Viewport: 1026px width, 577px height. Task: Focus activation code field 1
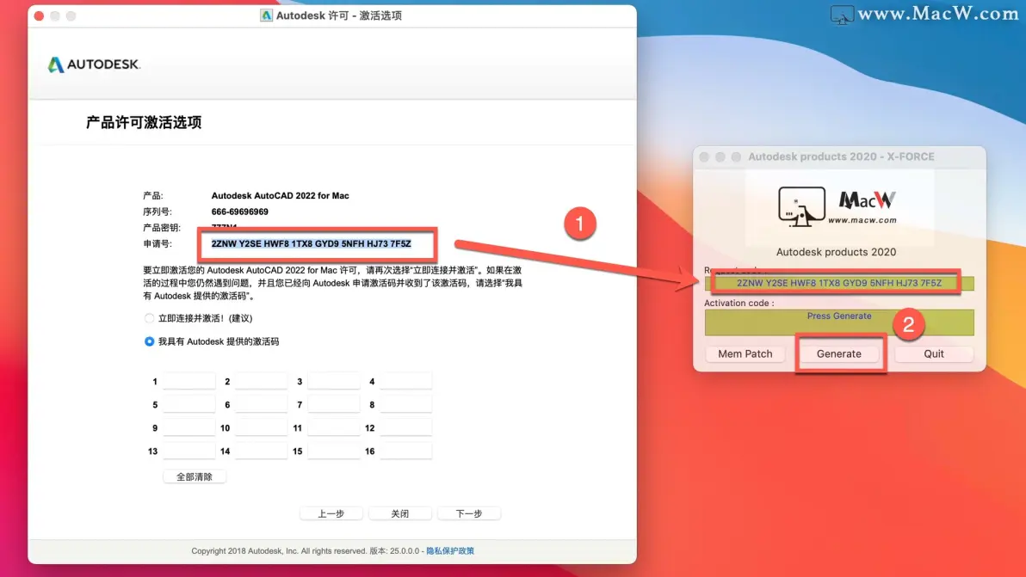point(189,381)
